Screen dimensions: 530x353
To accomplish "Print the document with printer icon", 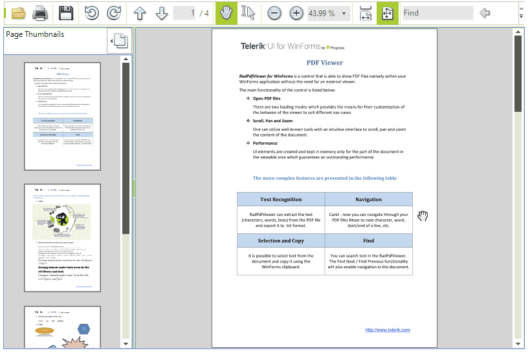I will (x=40, y=13).
